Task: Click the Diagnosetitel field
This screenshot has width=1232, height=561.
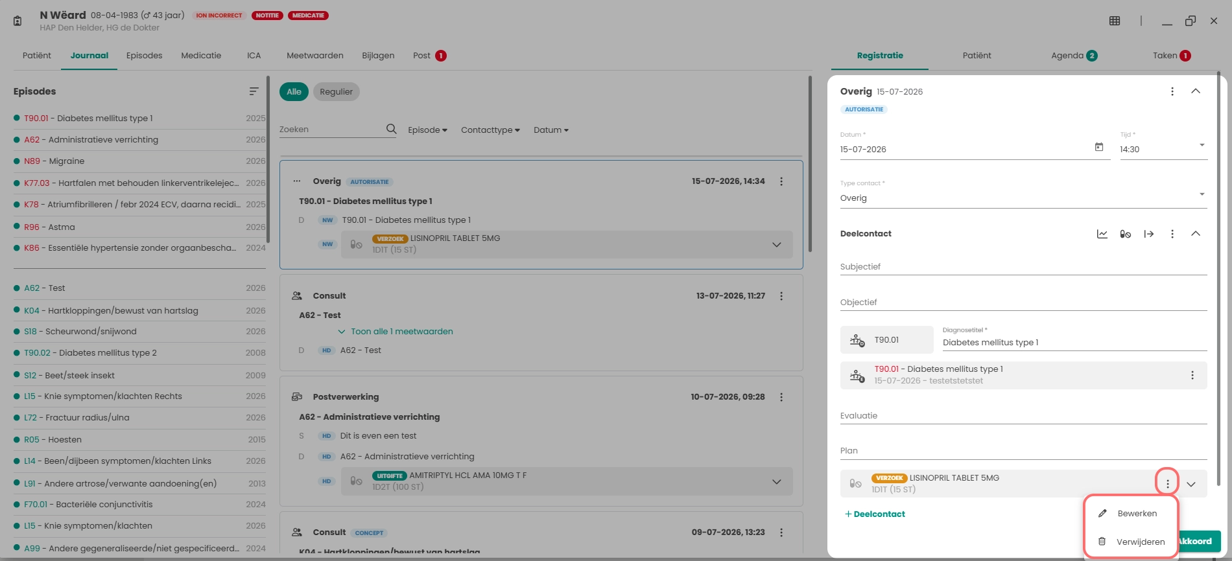Action: [1074, 342]
